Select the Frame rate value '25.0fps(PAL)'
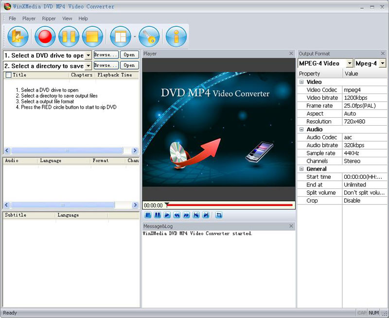This screenshot has width=389, height=318. coord(365,106)
